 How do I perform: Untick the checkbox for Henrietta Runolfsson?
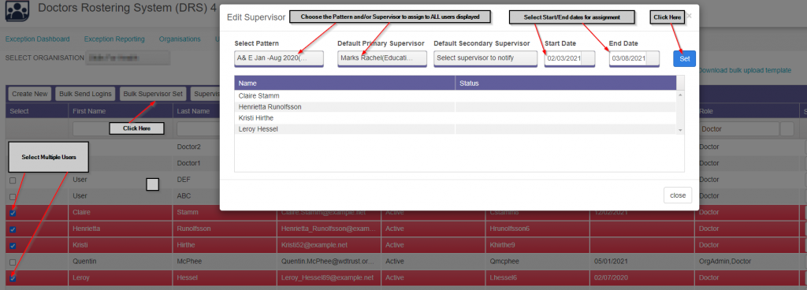tap(13, 229)
